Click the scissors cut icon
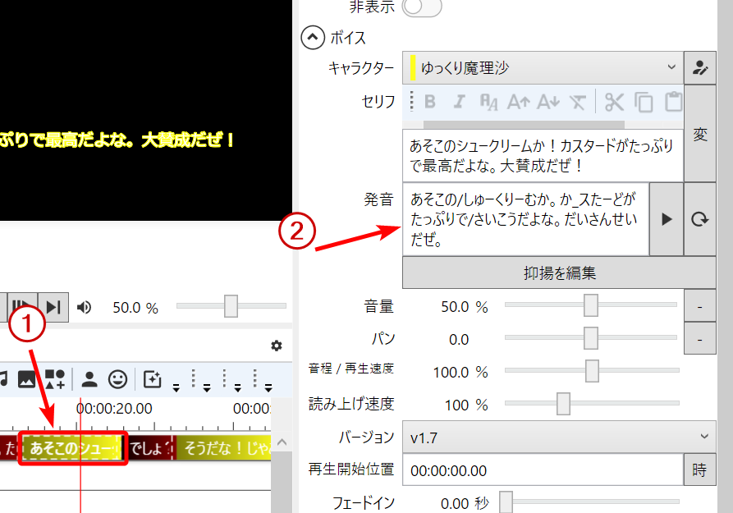733x513 pixels. click(x=614, y=102)
